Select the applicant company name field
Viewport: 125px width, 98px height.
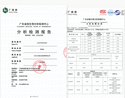coord(42,56)
